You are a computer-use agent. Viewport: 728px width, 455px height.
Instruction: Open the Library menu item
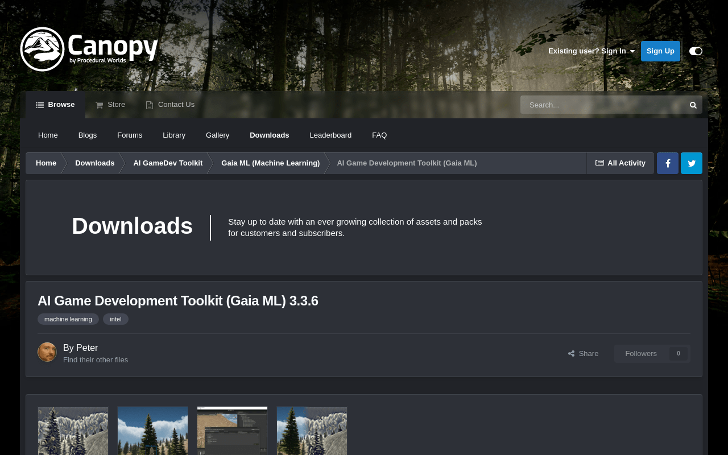pyautogui.click(x=174, y=135)
